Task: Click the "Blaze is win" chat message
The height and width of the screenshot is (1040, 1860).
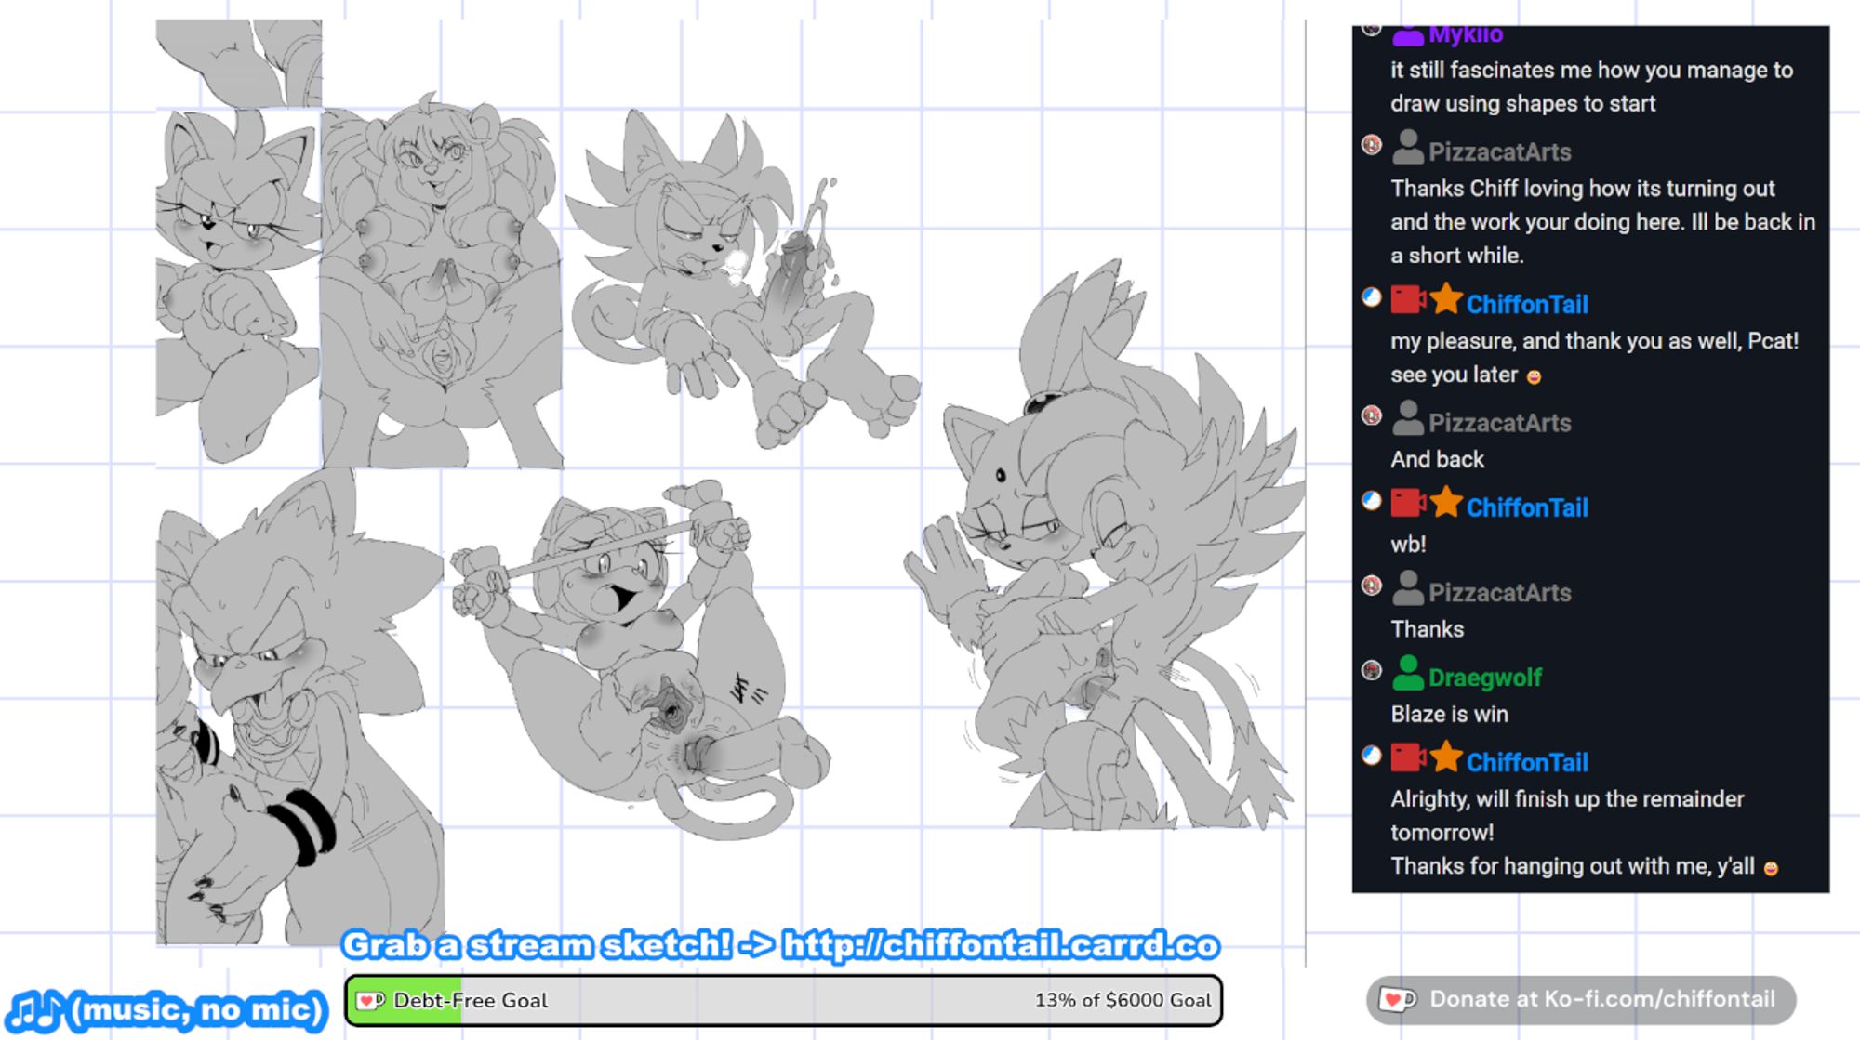Action: point(1449,714)
